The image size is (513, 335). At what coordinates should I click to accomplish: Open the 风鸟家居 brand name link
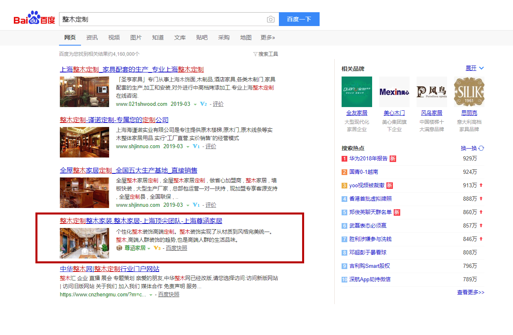(x=432, y=113)
